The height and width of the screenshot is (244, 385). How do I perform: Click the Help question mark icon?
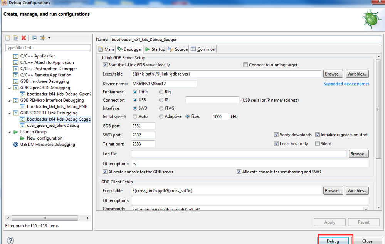point(10,241)
